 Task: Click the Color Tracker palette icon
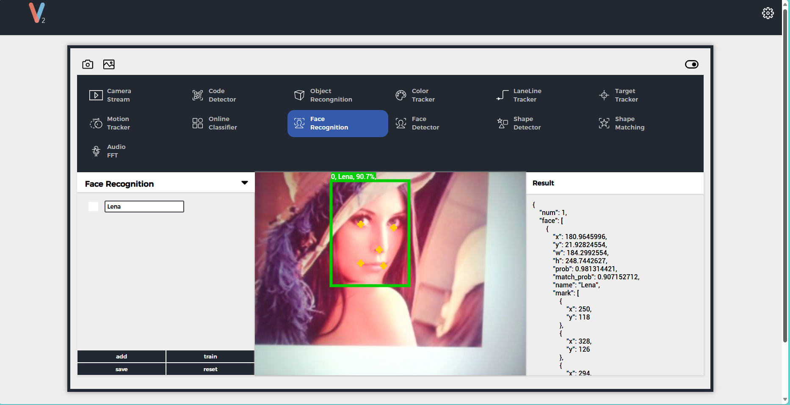[401, 95]
